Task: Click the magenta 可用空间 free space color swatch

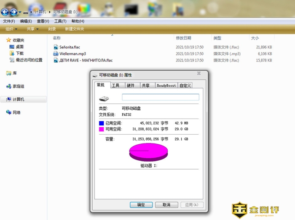Action: coord(101,129)
